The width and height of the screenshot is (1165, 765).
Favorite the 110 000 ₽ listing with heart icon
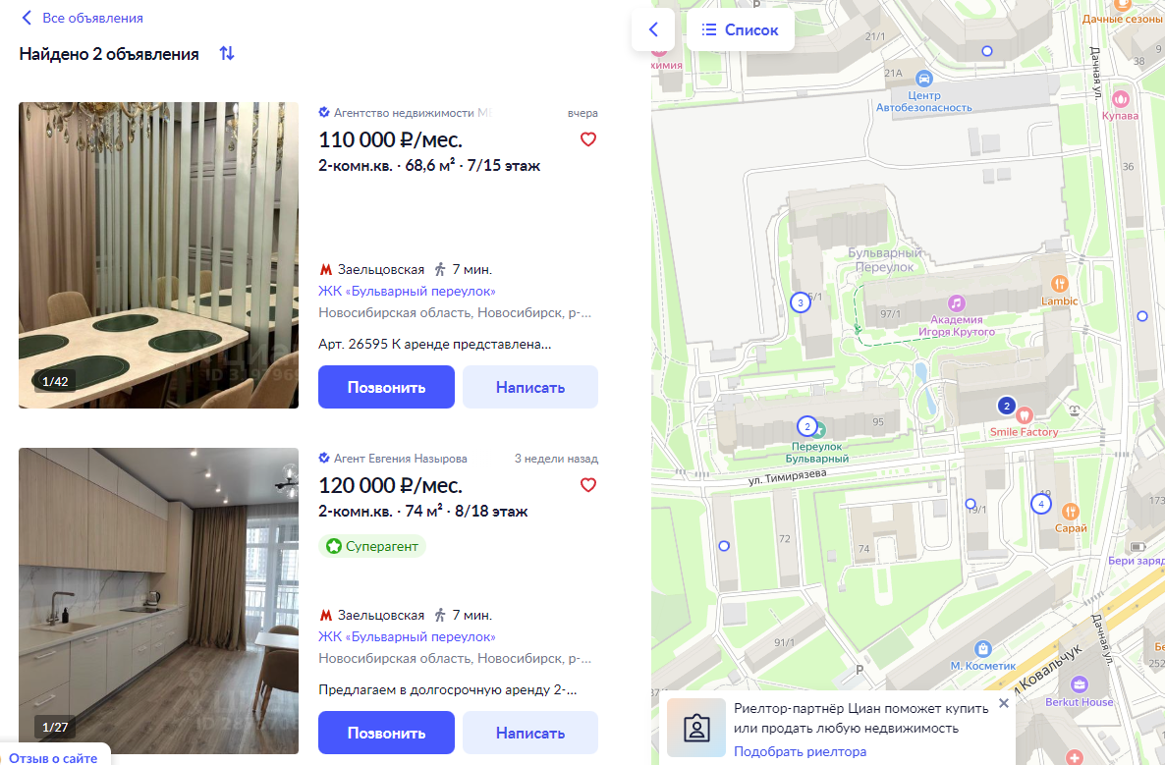coord(587,139)
